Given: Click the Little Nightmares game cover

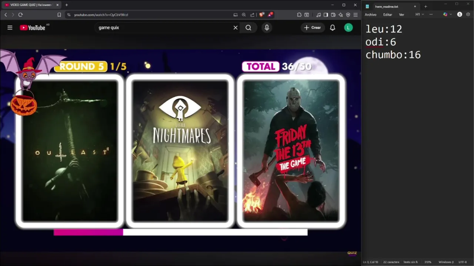Looking at the screenshot, I should pyautogui.click(x=180, y=151).
